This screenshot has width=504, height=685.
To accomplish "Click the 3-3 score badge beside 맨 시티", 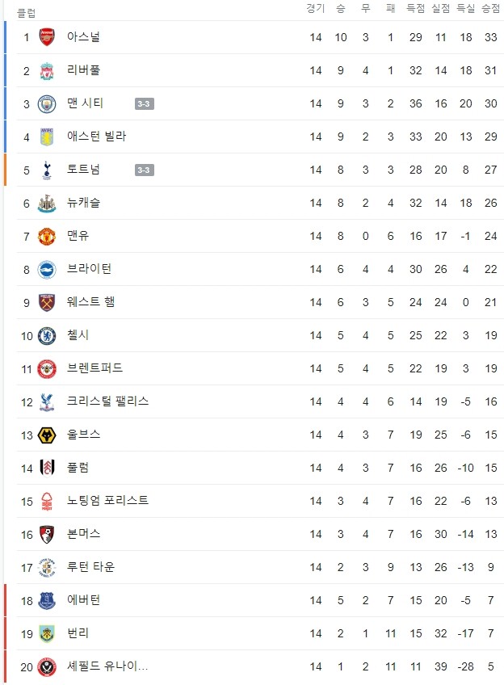I will 144,104.
